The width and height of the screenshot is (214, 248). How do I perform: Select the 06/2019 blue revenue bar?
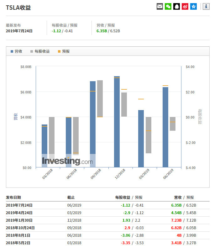pyautogui.click(x=165, y=127)
